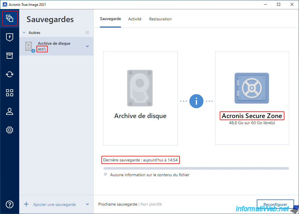
Task: Switch to the Activité tab
Action: click(x=135, y=19)
